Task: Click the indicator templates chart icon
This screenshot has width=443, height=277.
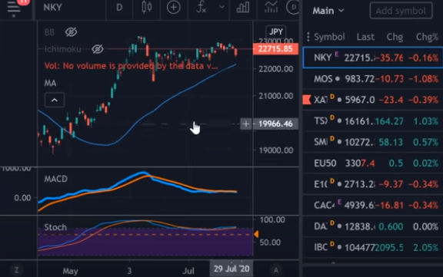Action: click(271, 7)
